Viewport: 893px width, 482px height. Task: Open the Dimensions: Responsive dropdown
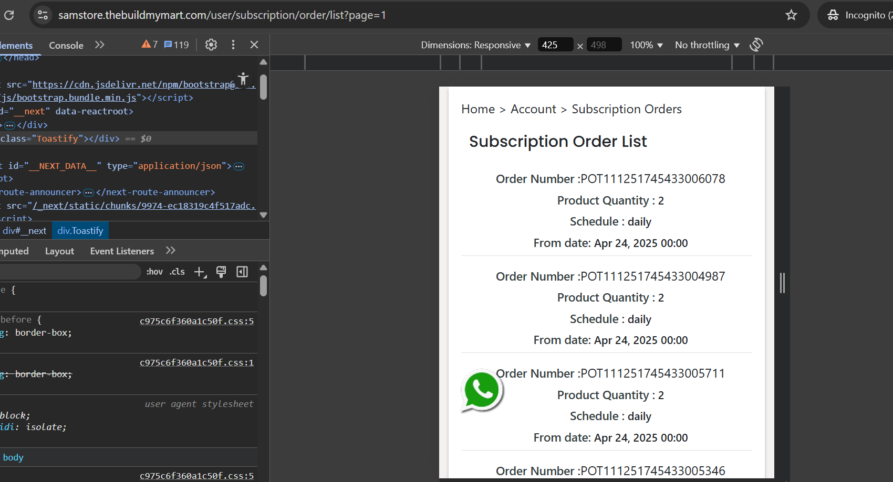coord(475,45)
